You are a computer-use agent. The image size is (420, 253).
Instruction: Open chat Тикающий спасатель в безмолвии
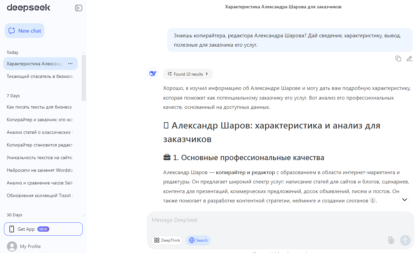pos(40,76)
